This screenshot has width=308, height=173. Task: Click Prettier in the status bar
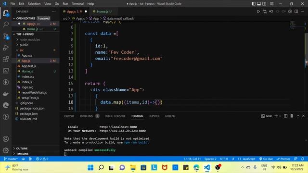pos(283,159)
